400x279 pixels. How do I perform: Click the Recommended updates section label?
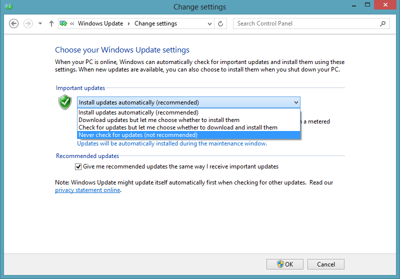87,156
